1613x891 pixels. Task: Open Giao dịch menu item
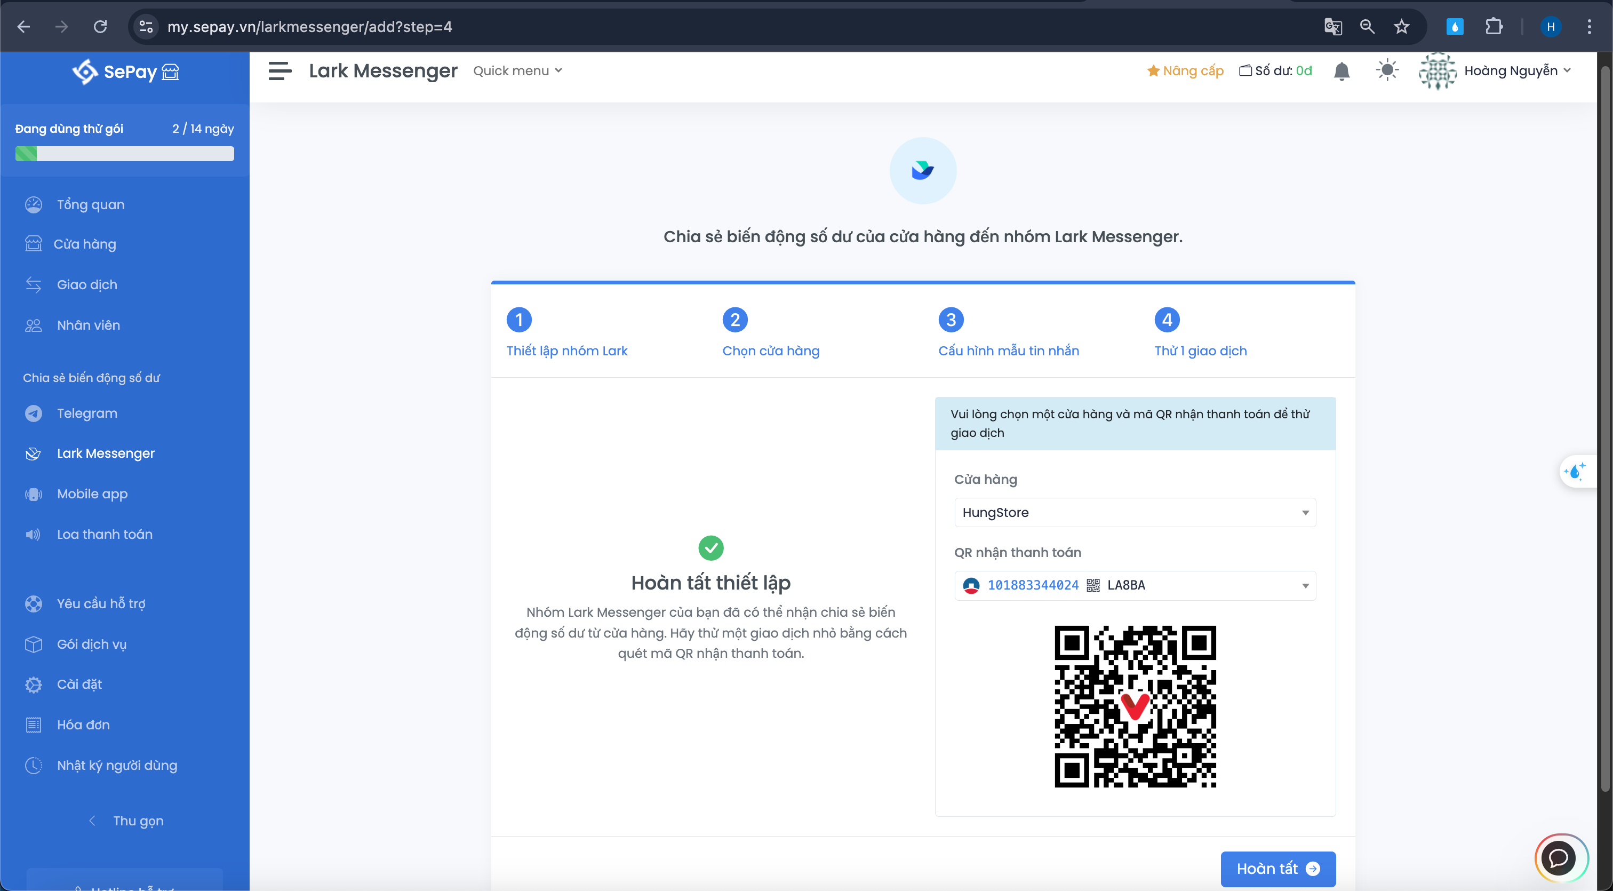[87, 285]
